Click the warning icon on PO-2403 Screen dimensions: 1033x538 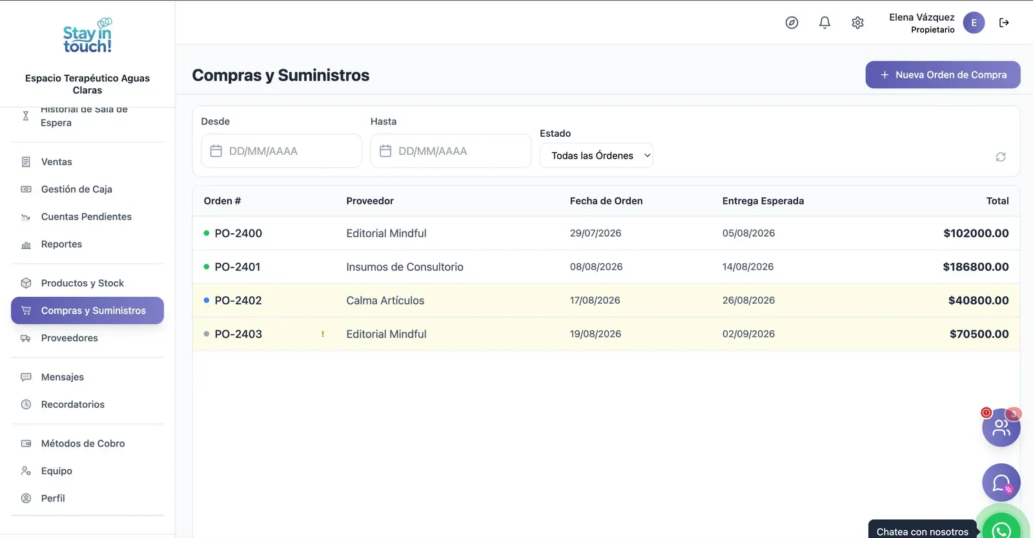pos(323,334)
